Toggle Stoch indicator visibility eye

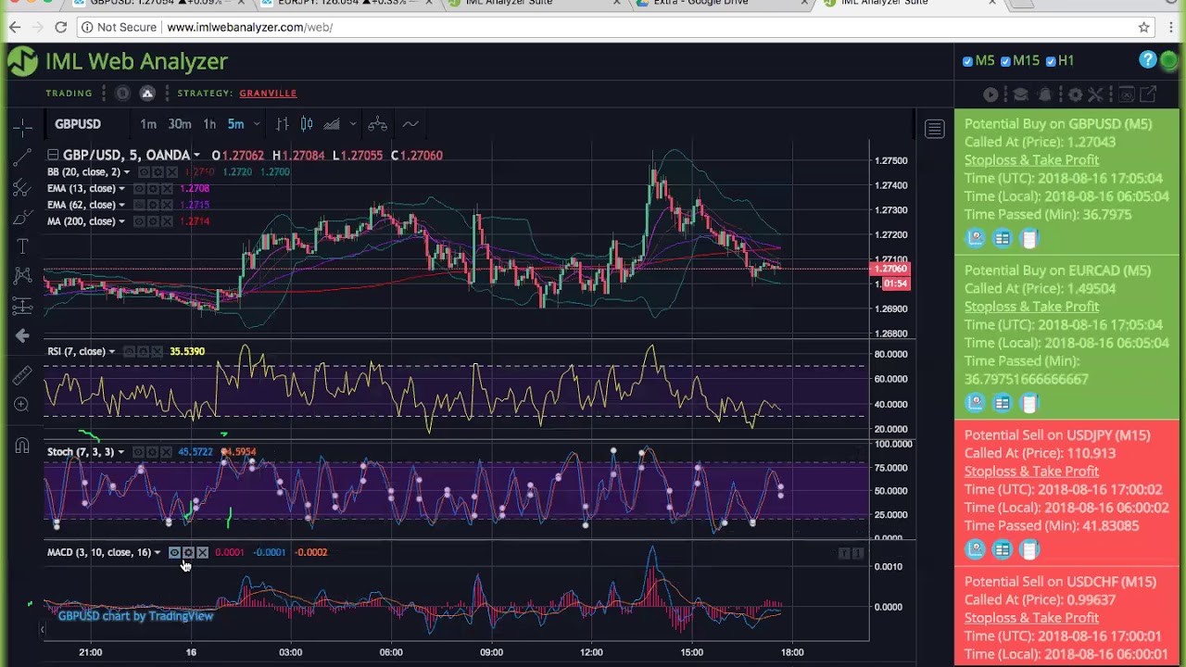[x=138, y=452]
